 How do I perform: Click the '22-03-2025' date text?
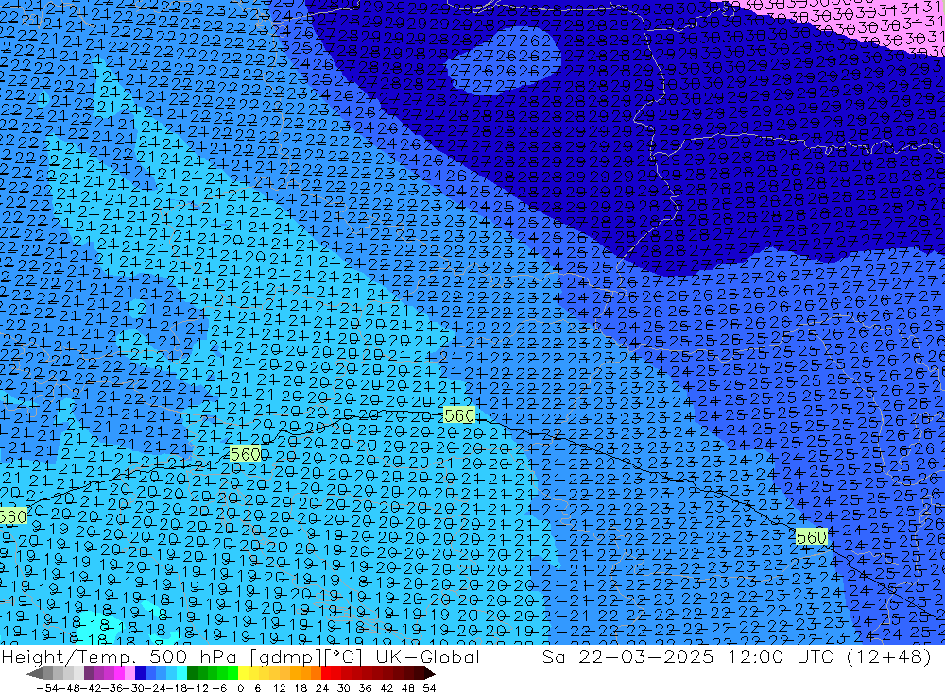[646, 656]
